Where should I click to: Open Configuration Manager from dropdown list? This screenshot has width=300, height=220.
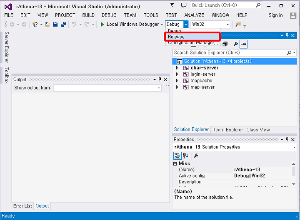tap(193, 43)
